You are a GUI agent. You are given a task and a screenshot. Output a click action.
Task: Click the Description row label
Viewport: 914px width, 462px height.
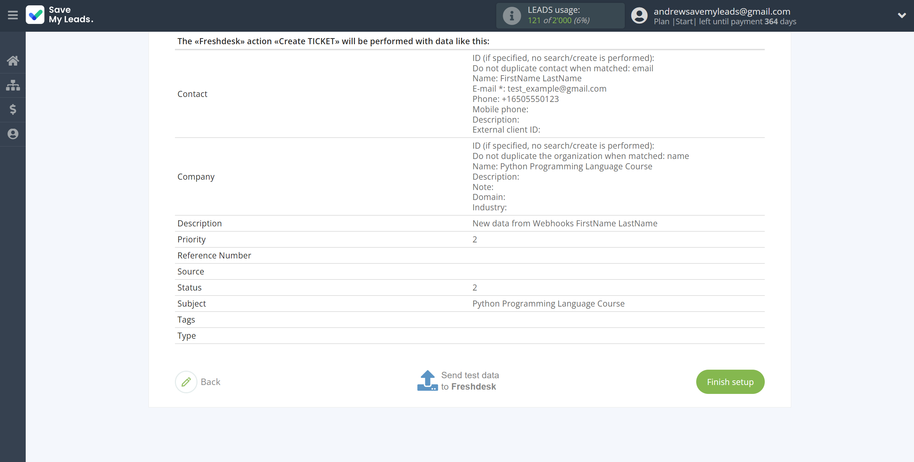pos(200,224)
